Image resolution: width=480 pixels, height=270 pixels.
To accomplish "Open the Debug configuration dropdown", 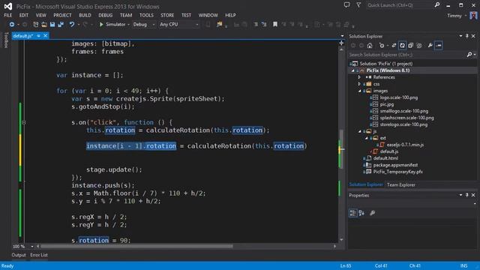I will [144, 25].
